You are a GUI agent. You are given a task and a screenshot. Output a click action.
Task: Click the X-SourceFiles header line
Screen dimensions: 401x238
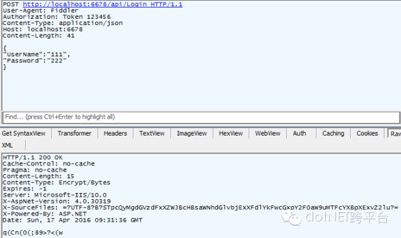pyautogui.click(x=200, y=207)
